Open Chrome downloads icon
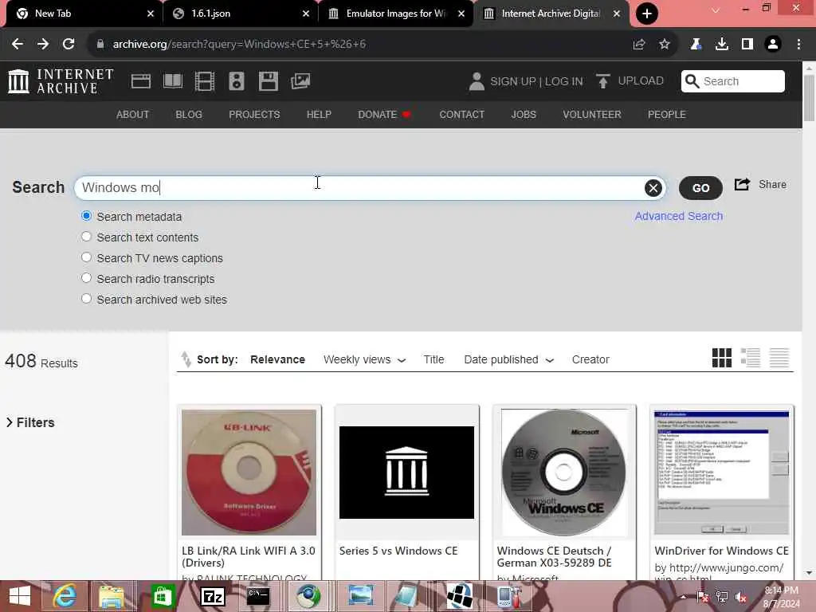This screenshot has height=612, width=816. pos(722,45)
